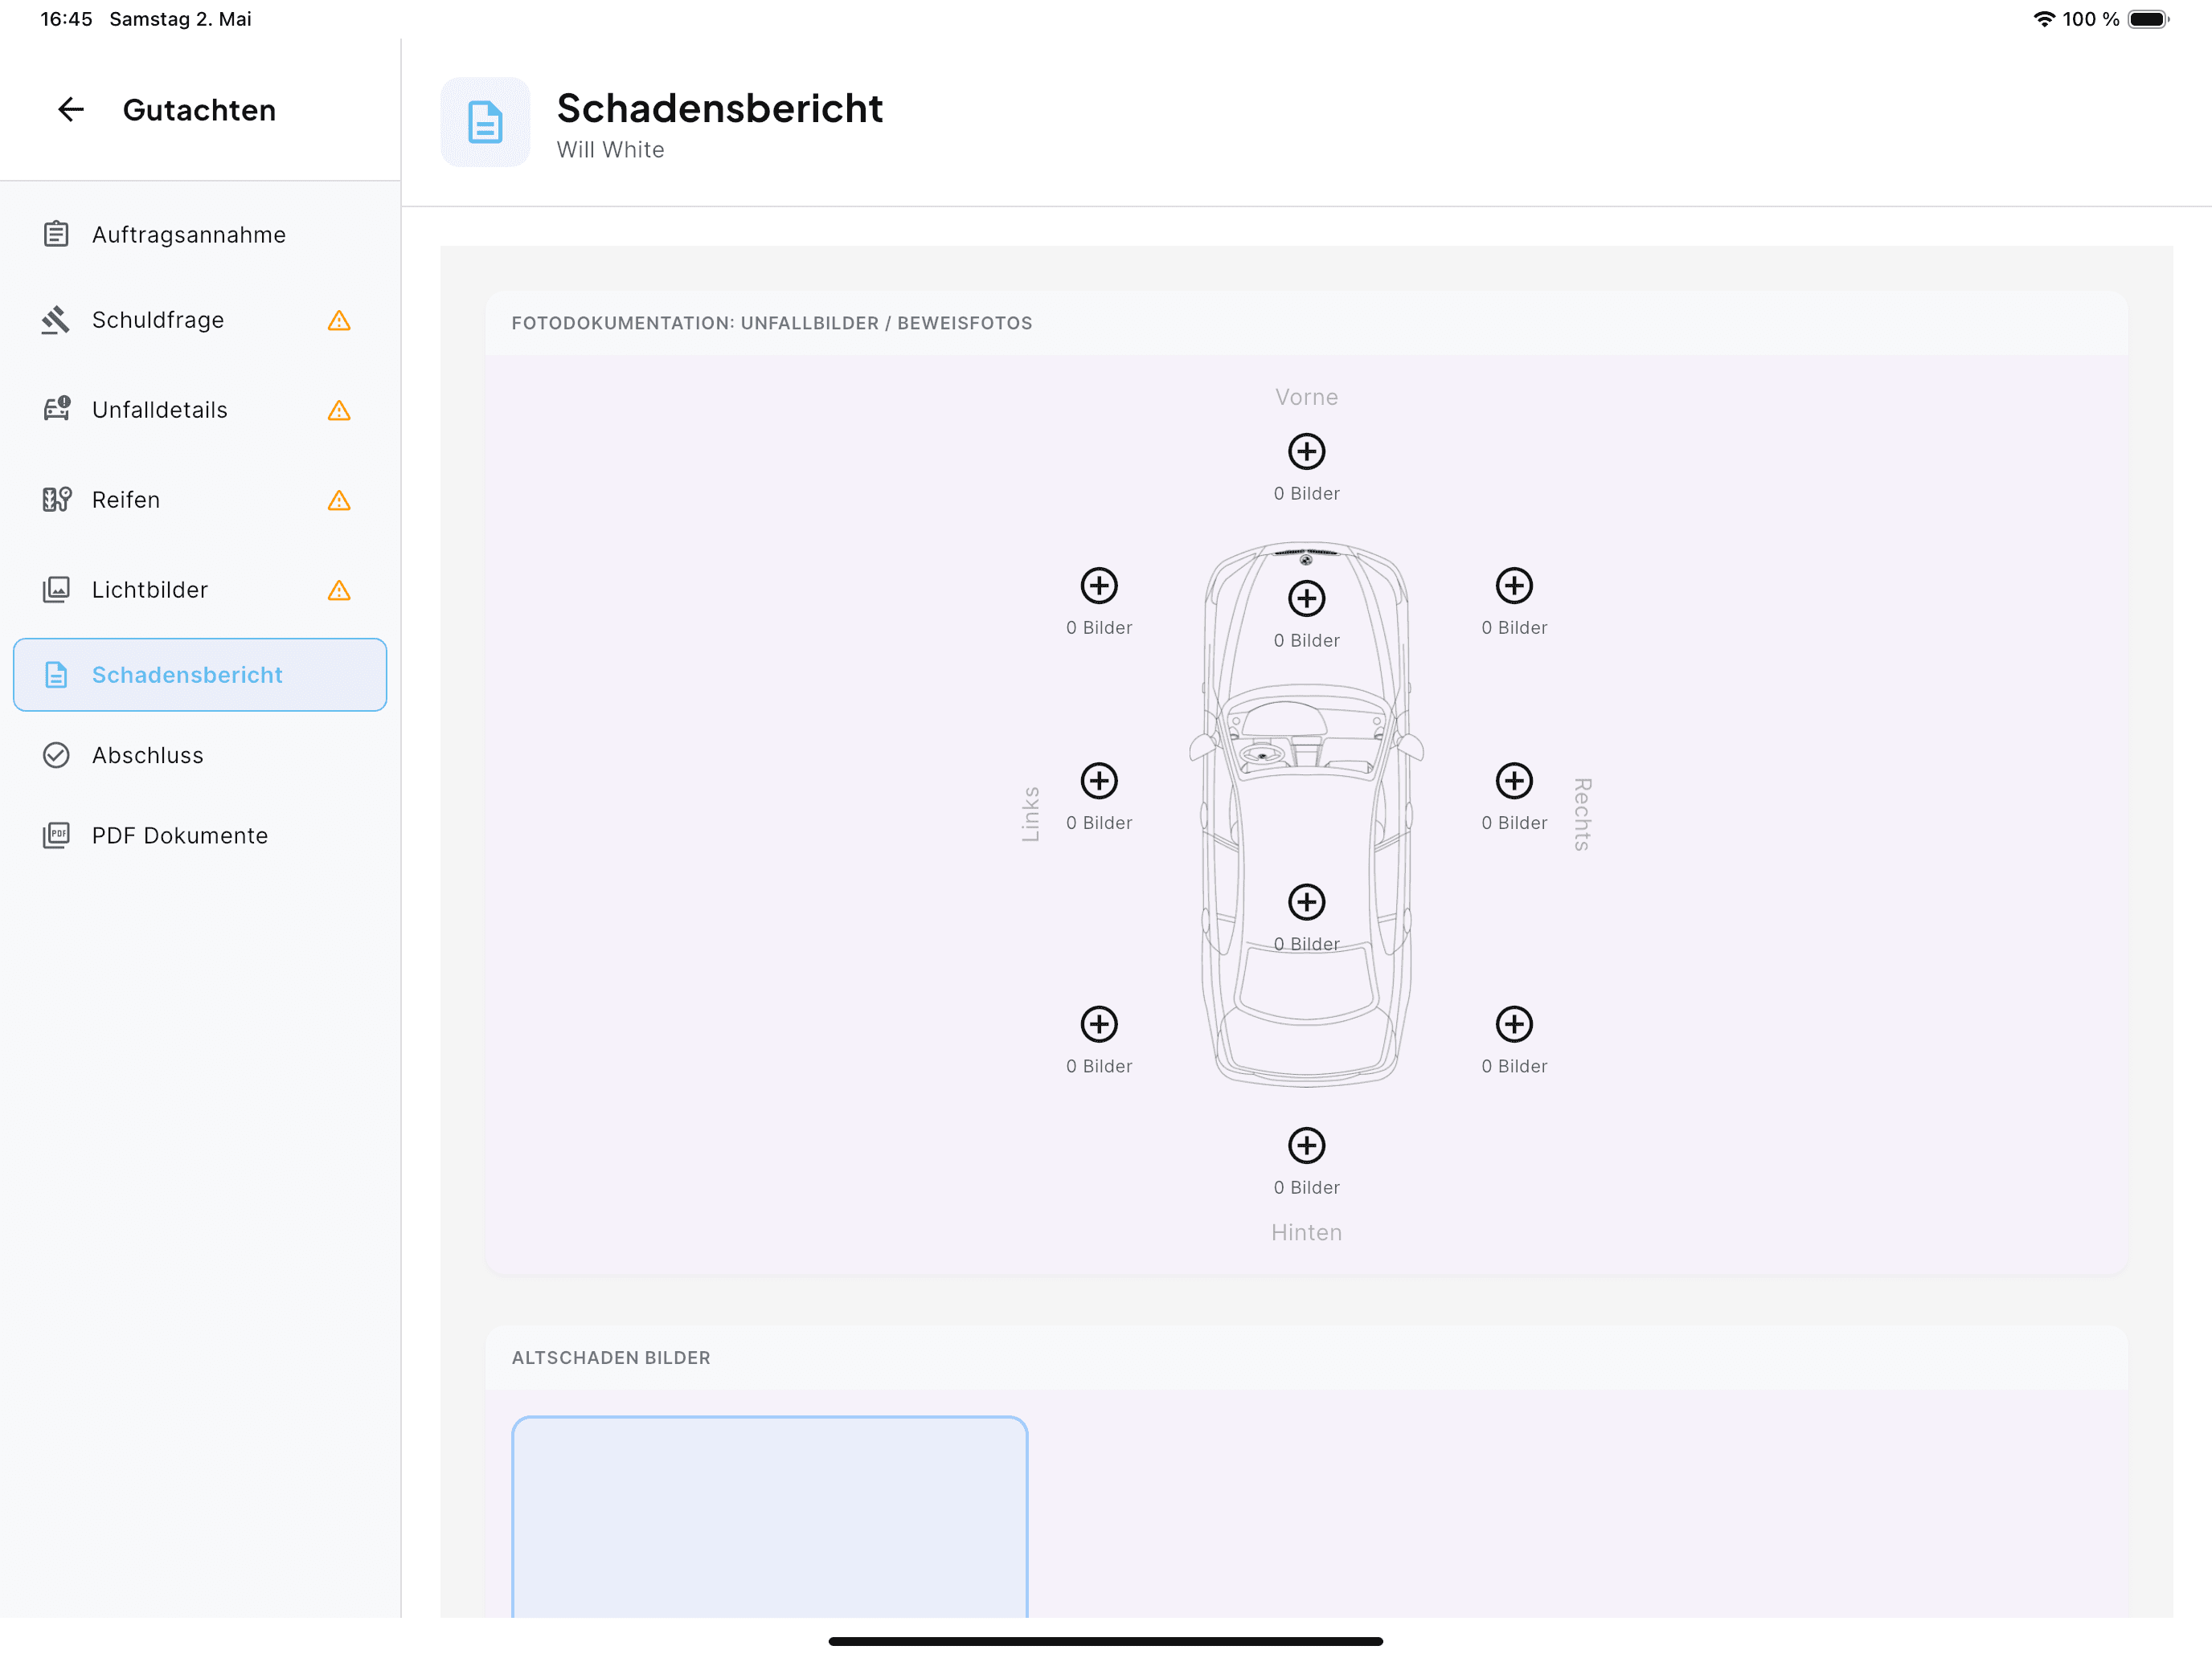Click the Abschluss checkmark circle icon
2212x1658 pixels.
click(x=56, y=756)
